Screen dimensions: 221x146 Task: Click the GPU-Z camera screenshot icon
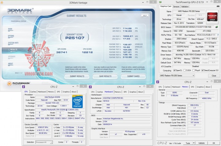(x=218, y=6)
